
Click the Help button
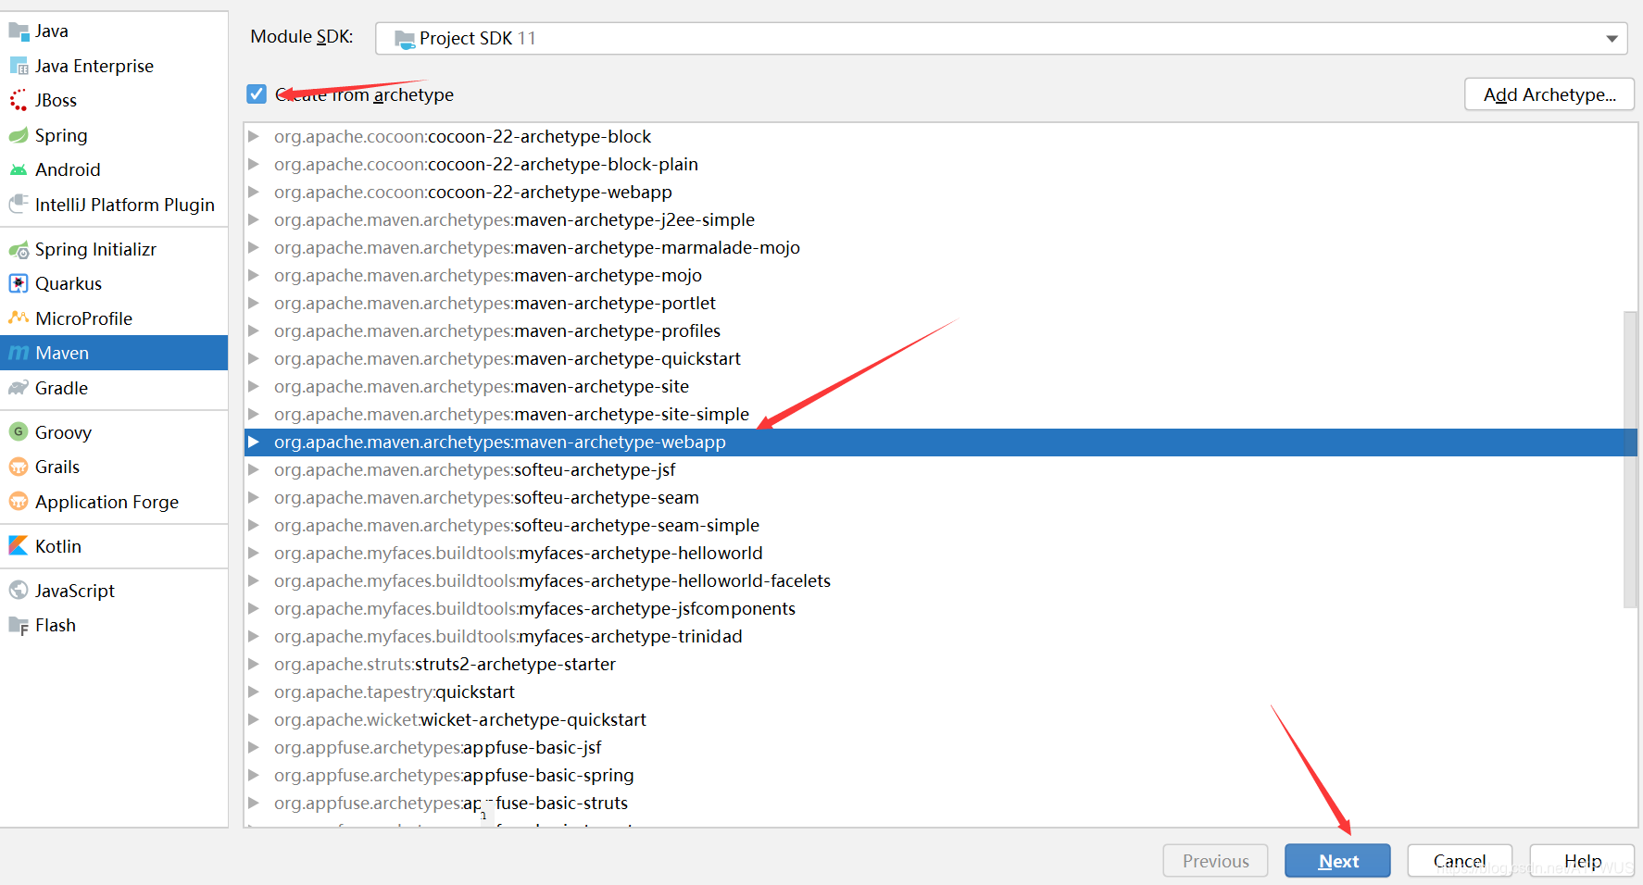click(x=1582, y=861)
